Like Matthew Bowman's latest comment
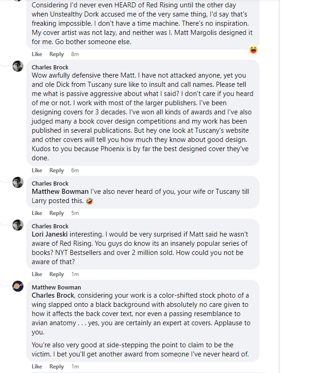This screenshot has height=373, width=315. click(x=37, y=367)
